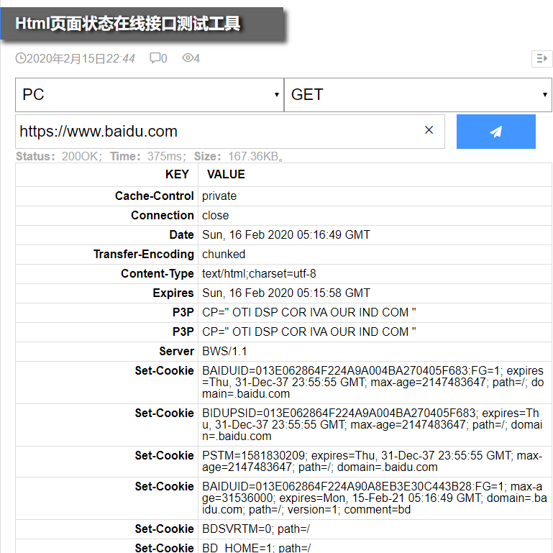Screen dimensions: 553x553
Task: Click the value text/html;charset=utf-8
Action: (259, 274)
